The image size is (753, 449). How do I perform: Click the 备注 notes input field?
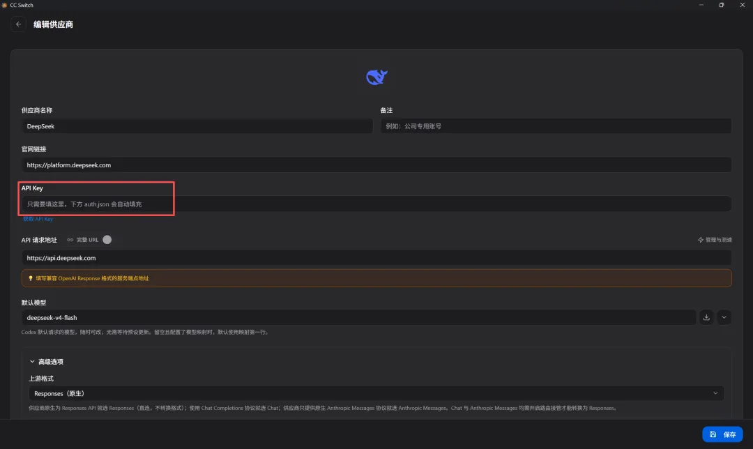point(556,126)
